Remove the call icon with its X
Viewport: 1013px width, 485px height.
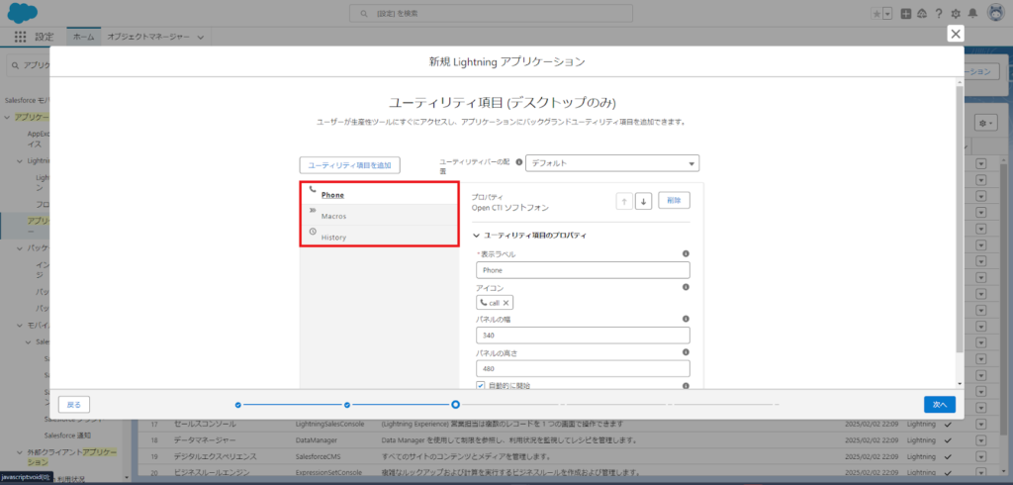(x=506, y=303)
